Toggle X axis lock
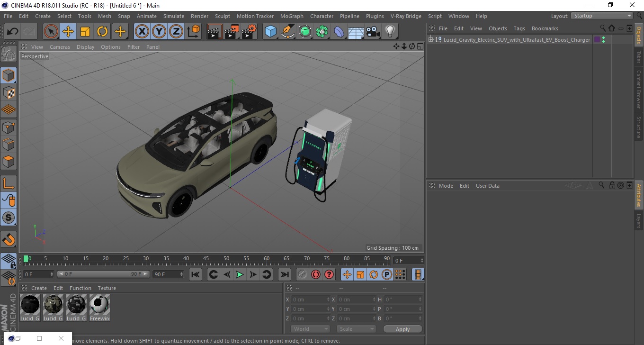This screenshot has width=644, height=345. (x=142, y=32)
